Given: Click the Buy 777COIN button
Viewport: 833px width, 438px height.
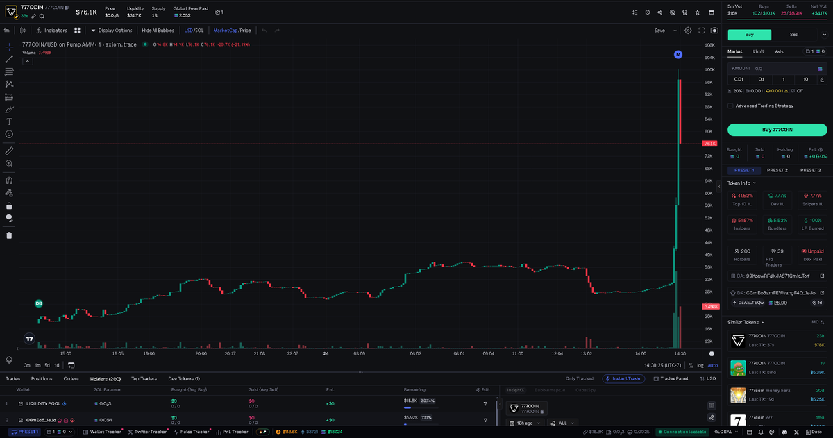Looking at the screenshot, I should 777,130.
